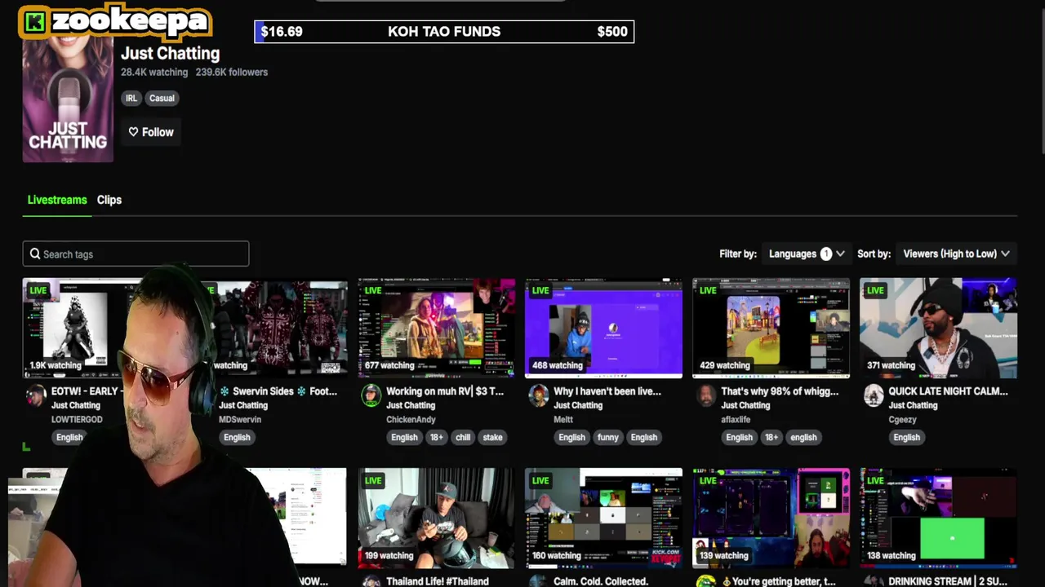Open stream title 'DRINKING STREAM | 2 SU...'

coord(948,581)
